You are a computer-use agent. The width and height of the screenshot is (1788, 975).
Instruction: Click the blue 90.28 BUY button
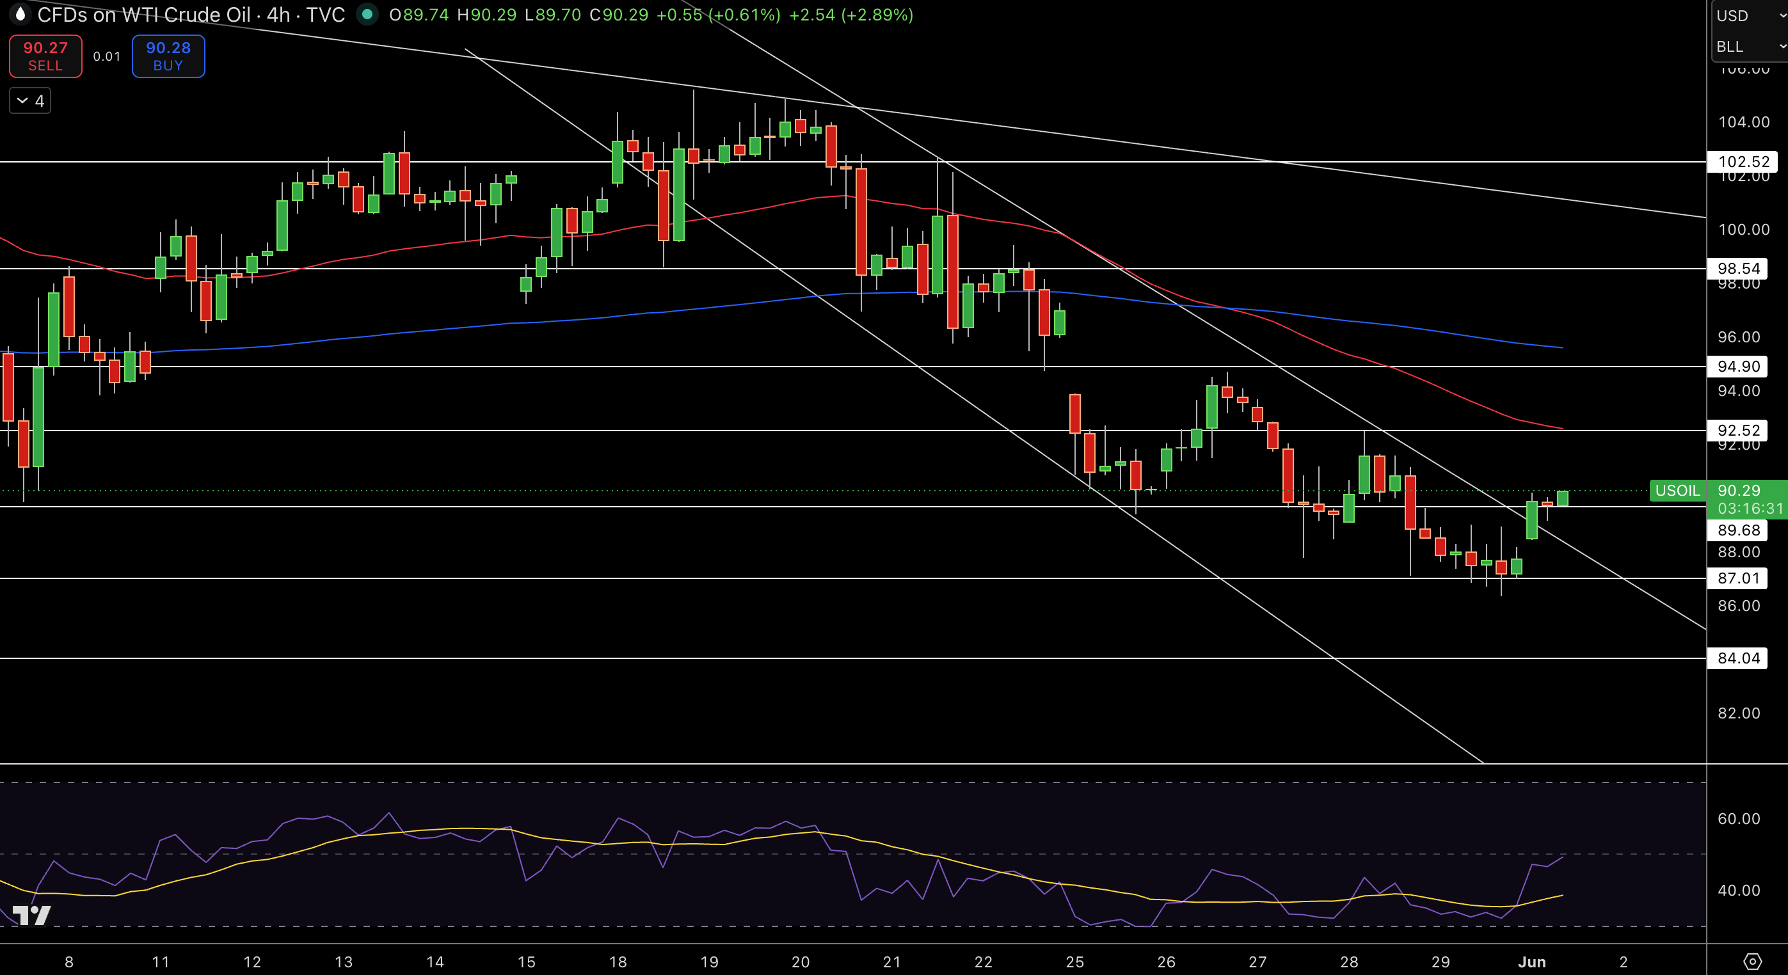(168, 56)
